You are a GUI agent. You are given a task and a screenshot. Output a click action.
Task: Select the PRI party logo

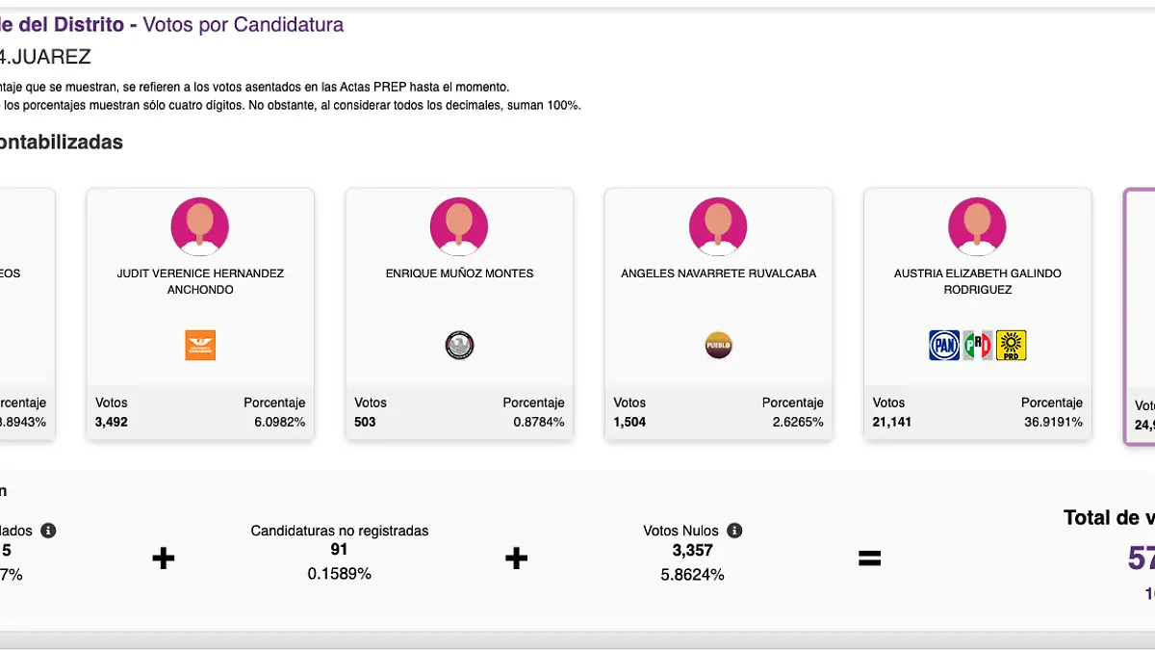(978, 345)
